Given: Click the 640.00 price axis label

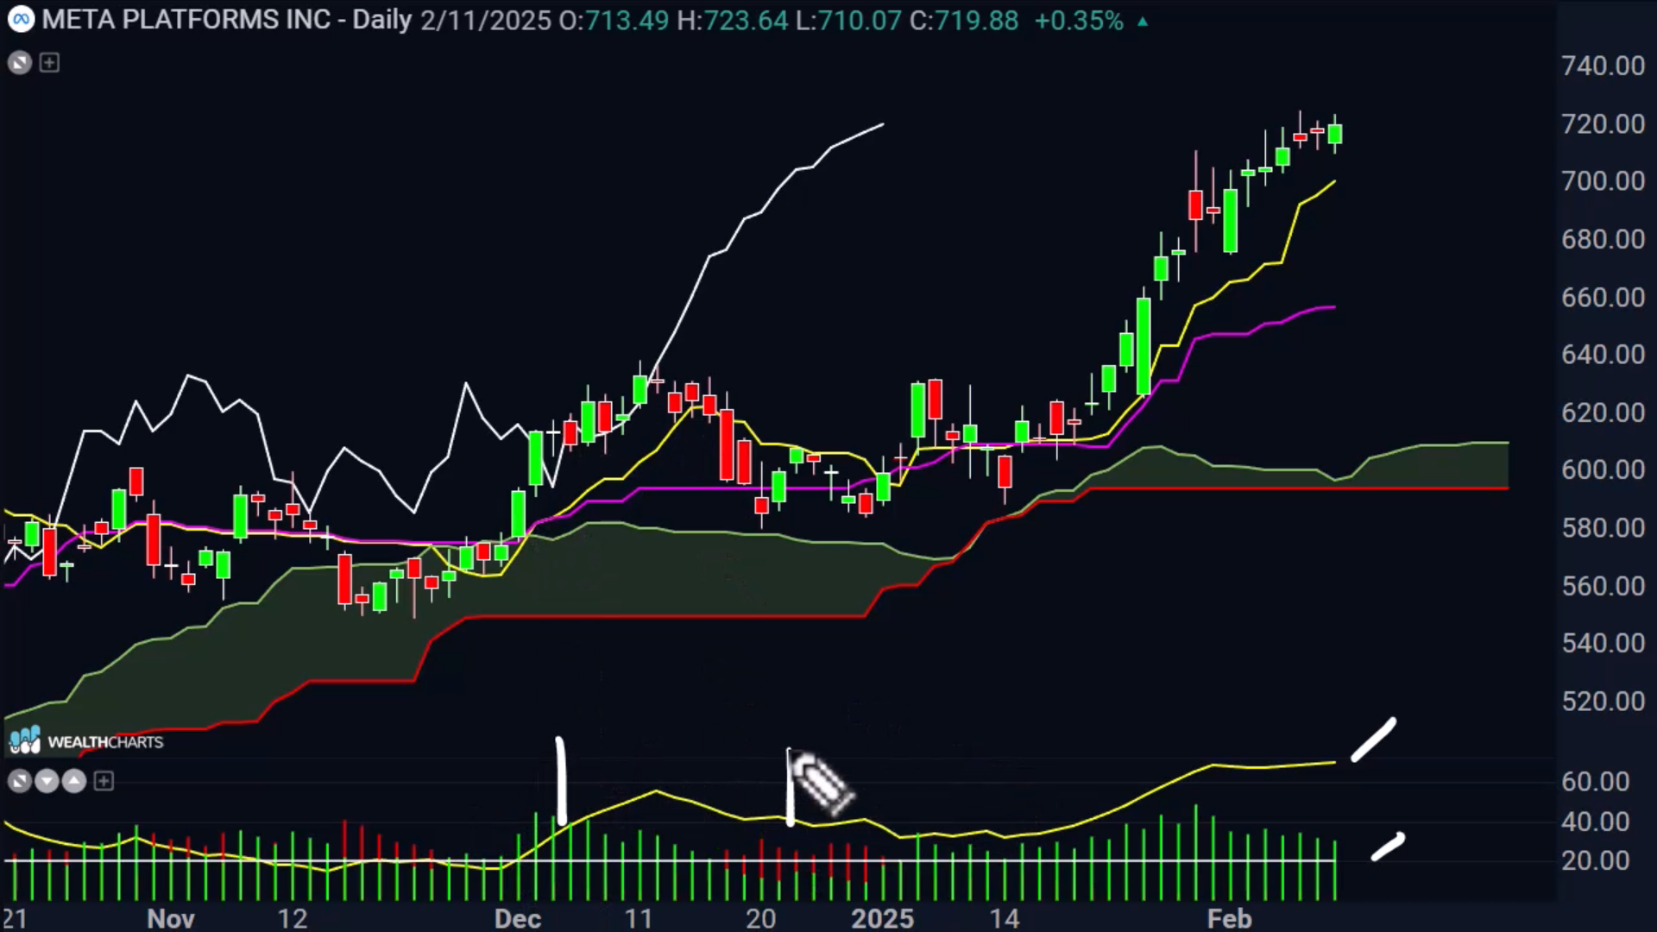Looking at the screenshot, I should pyautogui.click(x=1603, y=355).
